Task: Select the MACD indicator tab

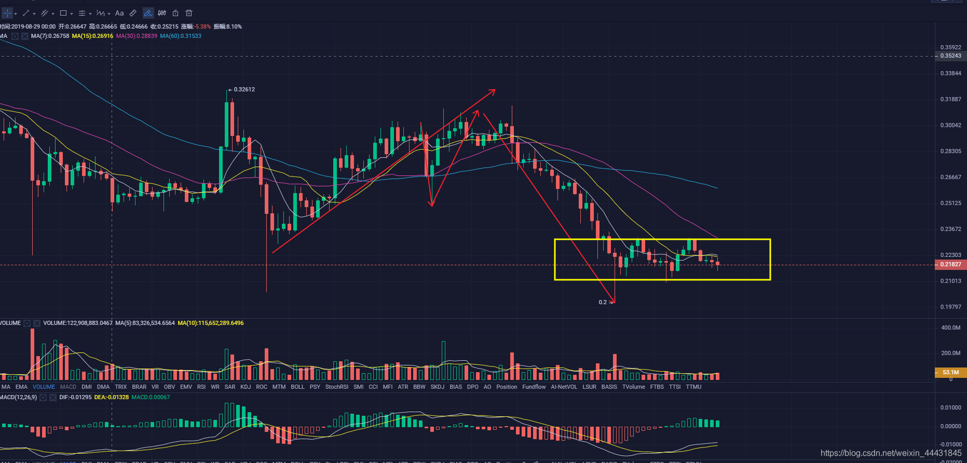Action: [x=68, y=387]
